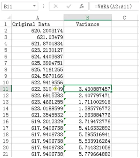This screenshot has height=158, width=140.
Task: Open the Name Box dropdown arrow
Action: coord(34,6)
